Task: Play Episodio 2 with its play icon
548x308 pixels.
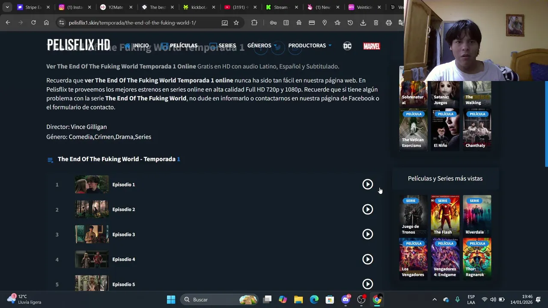Action: point(367,209)
